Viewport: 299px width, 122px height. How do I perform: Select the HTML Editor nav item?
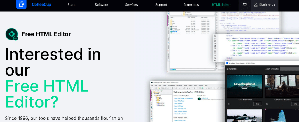221,5
